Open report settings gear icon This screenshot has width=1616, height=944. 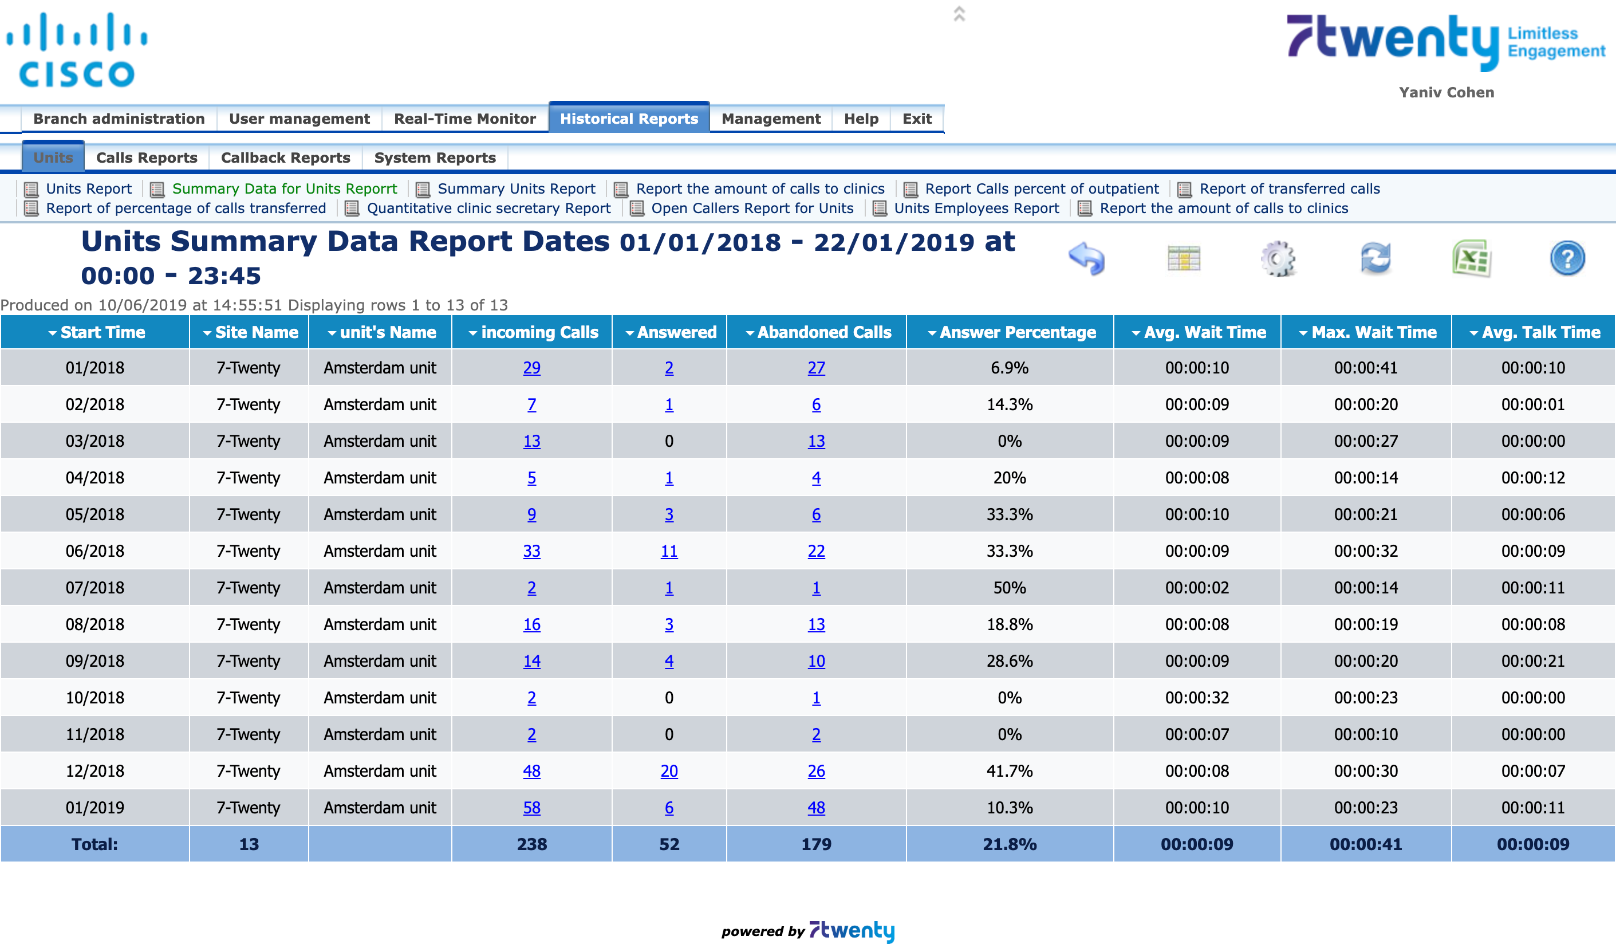click(x=1278, y=259)
